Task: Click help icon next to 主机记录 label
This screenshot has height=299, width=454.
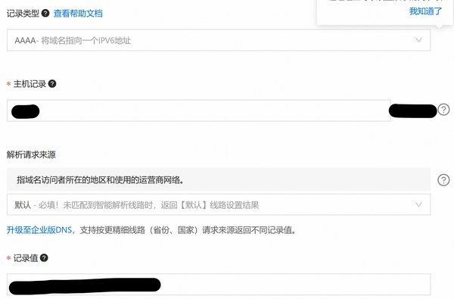Action: (52, 84)
